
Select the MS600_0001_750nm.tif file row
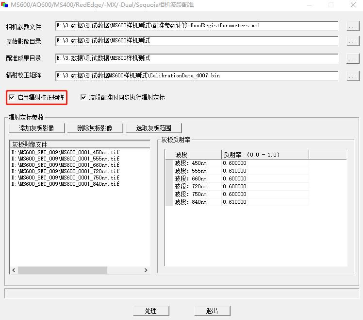click(x=66, y=178)
